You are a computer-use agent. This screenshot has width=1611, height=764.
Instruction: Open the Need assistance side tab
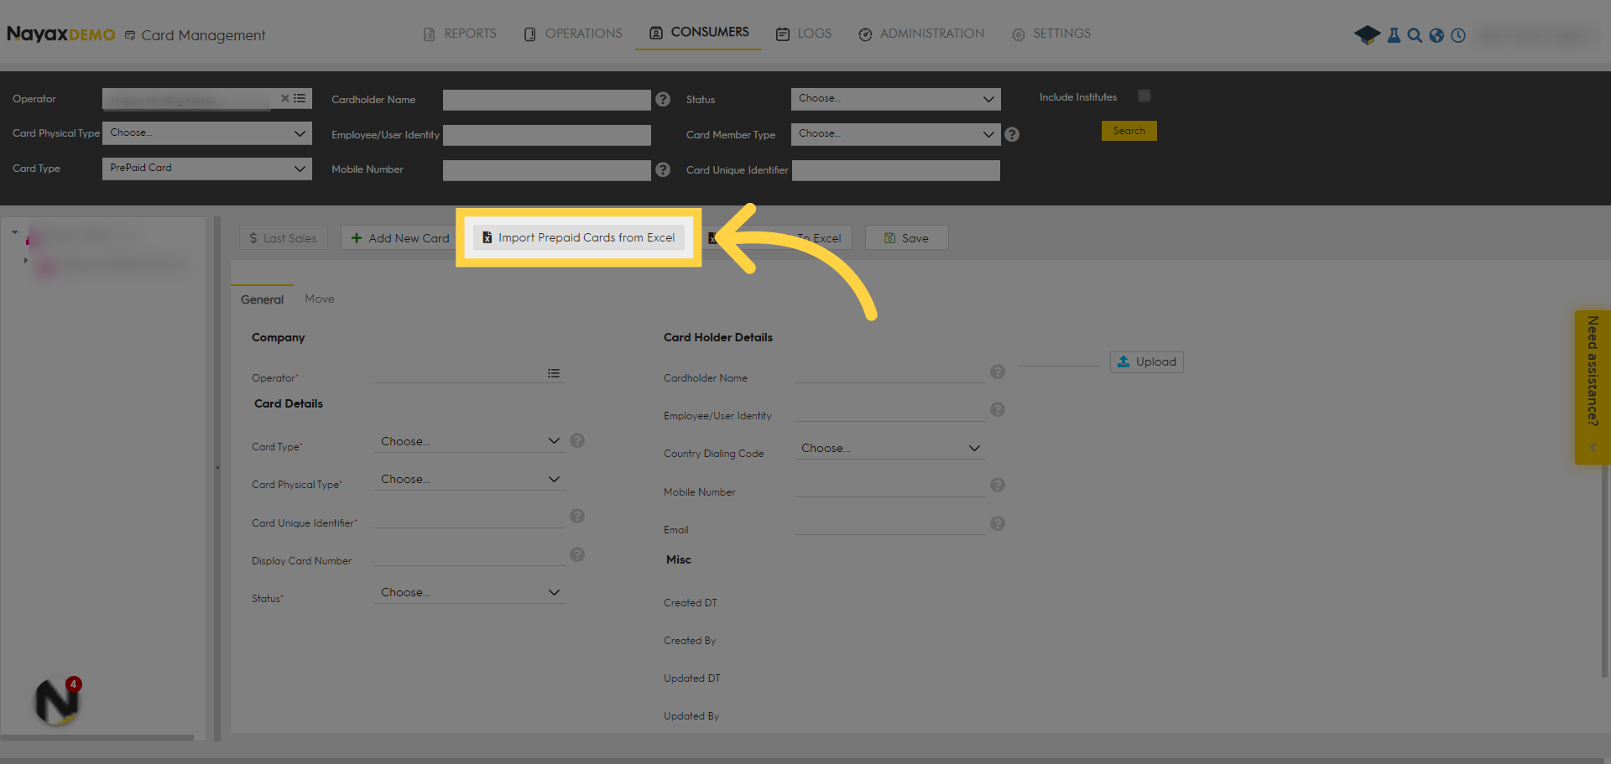(1593, 387)
